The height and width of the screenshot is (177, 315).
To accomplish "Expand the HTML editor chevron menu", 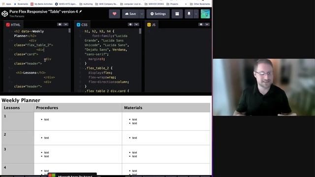I will pos(65,25).
